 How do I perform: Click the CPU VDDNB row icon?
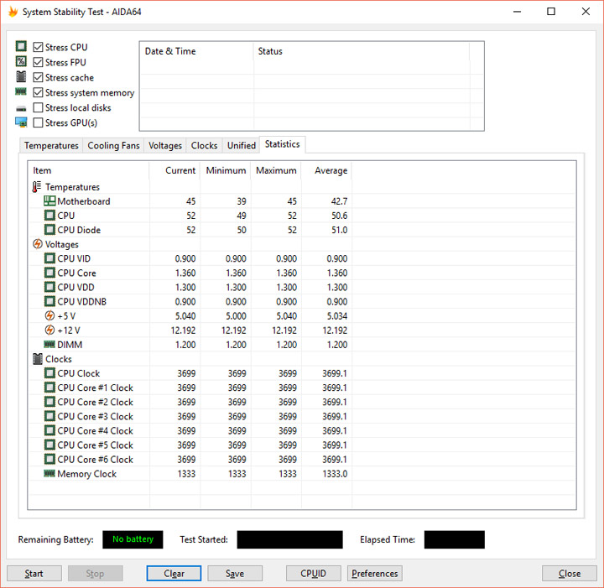click(x=49, y=301)
